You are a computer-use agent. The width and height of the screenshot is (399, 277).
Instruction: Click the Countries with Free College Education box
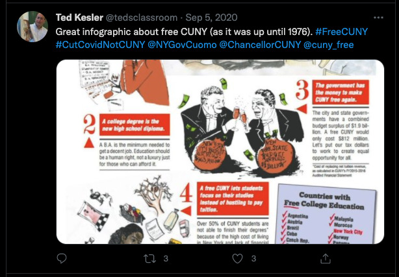pos(325,214)
